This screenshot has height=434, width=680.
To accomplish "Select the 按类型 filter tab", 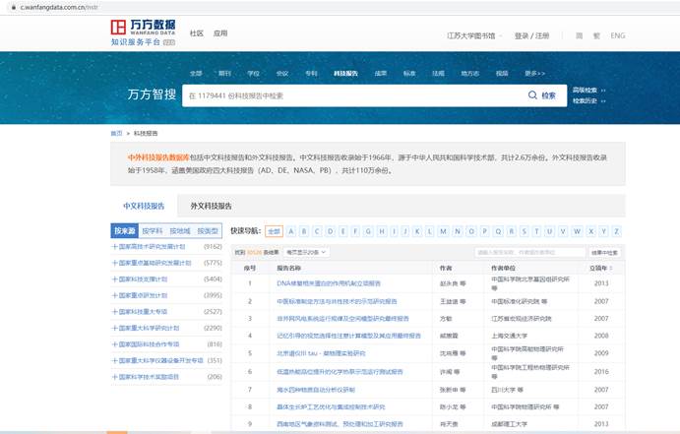I will 208,231.
